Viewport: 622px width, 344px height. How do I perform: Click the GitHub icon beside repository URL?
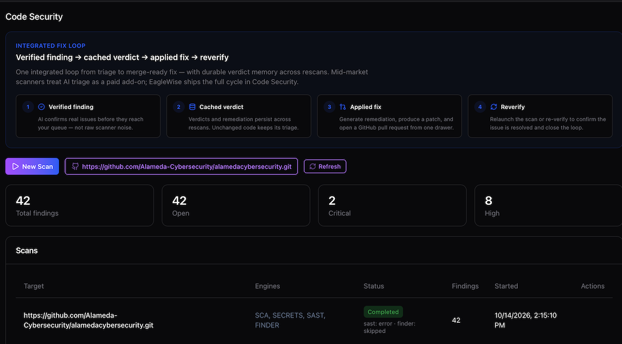75,167
